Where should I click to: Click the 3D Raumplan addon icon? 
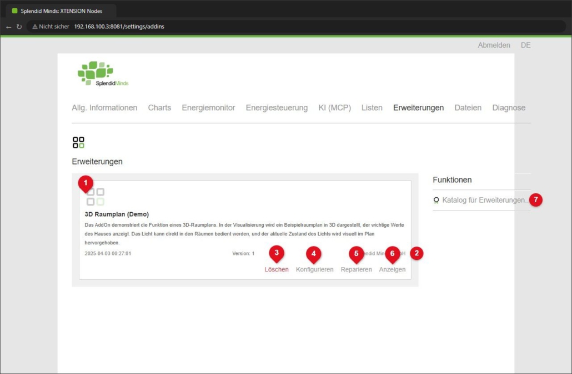pyautogui.click(x=96, y=197)
